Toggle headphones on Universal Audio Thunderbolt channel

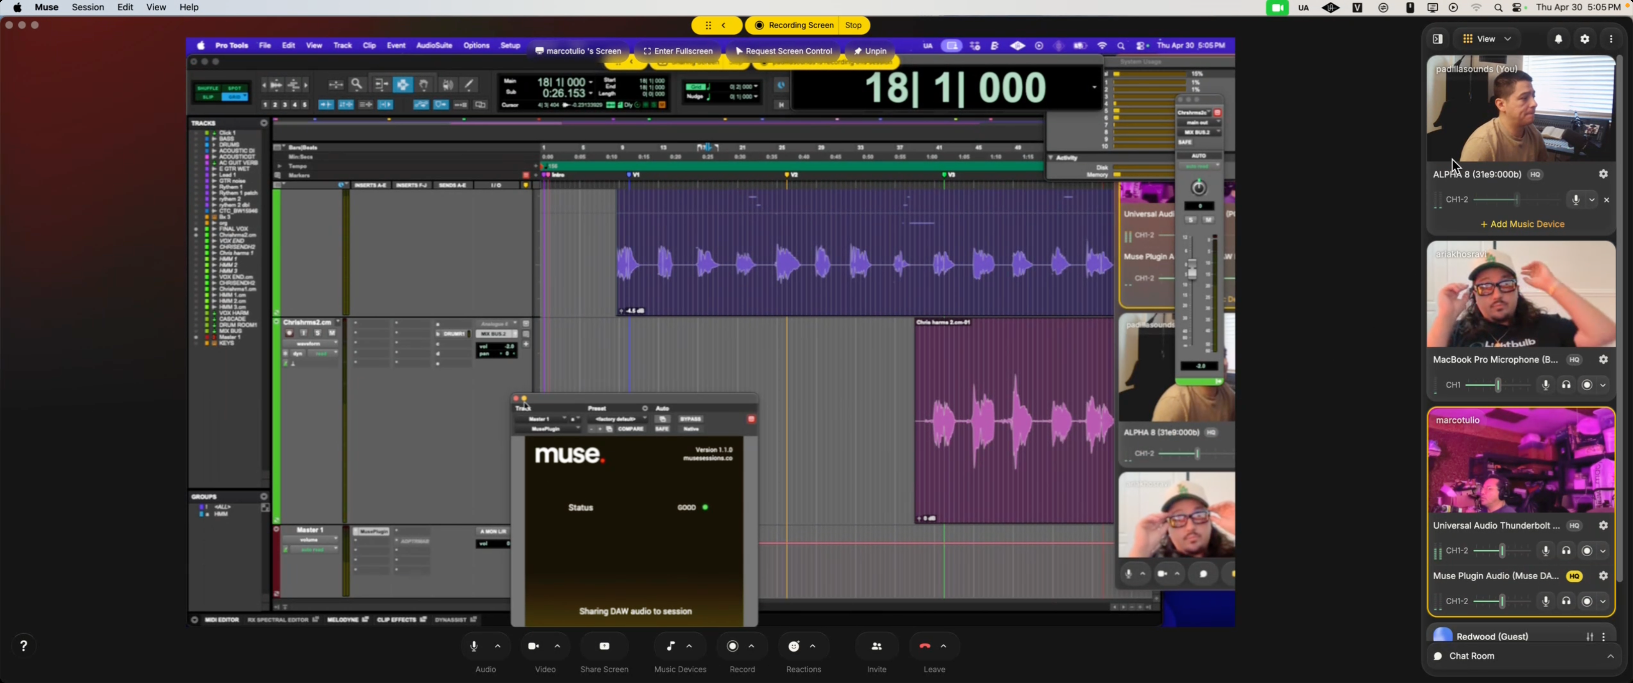pyautogui.click(x=1566, y=551)
